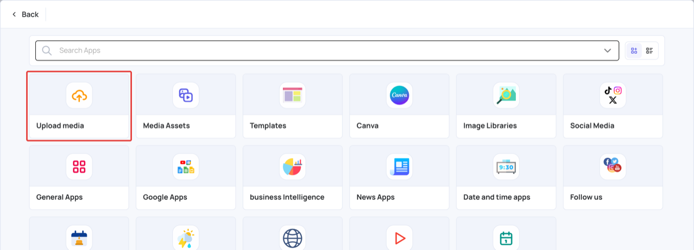Click the Follow us label

click(x=586, y=197)
